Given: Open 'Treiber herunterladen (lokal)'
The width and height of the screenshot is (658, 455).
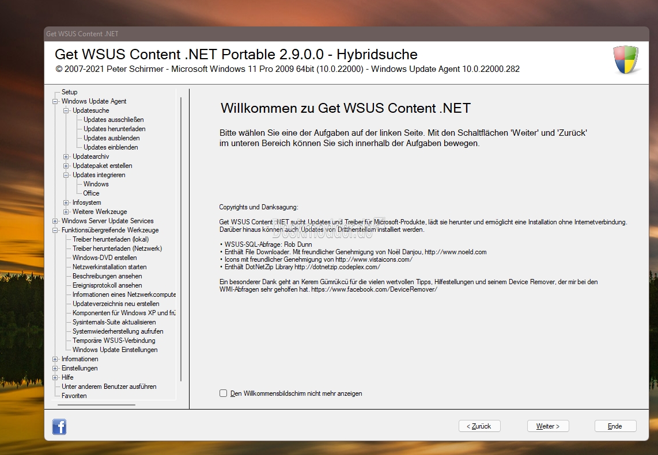Looking at the screenshot, I should pyautogui.click(x=111, y=240).
